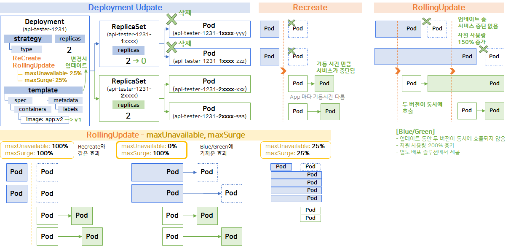The height and width of the screenshot is (246, 511).
Task: Select Pod api-tester-1231-2xxxx-xxx
Action: (209, 84)
